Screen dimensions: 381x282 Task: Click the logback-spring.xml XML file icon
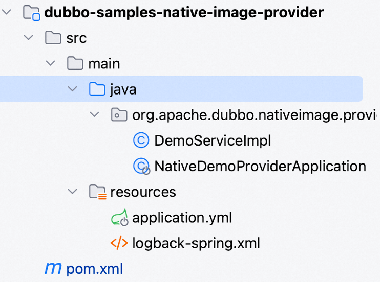point(119,243)
